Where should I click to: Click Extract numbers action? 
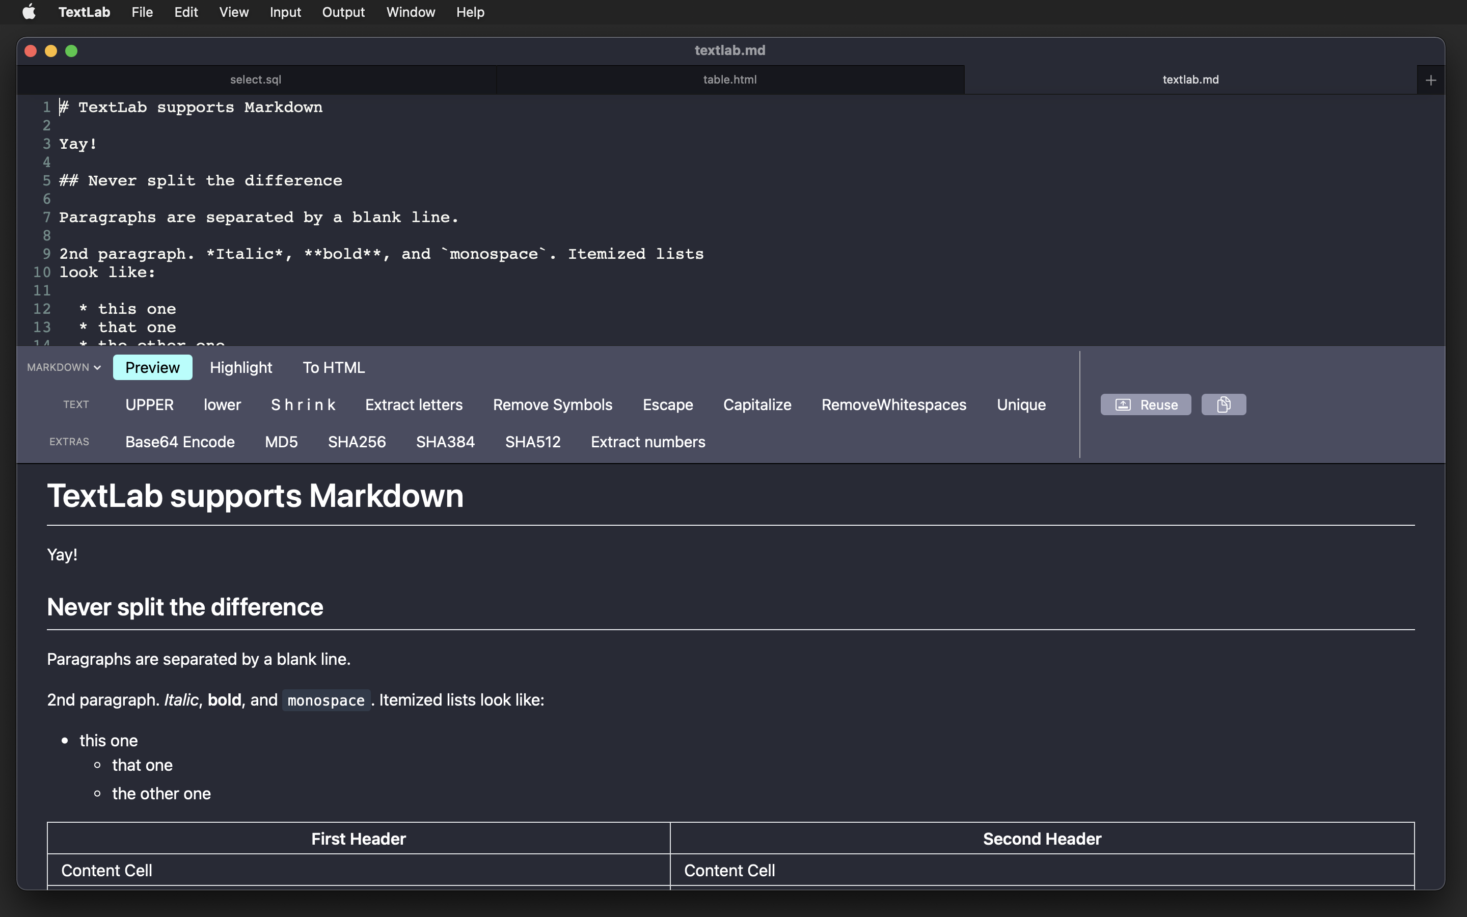pos(647,442)
